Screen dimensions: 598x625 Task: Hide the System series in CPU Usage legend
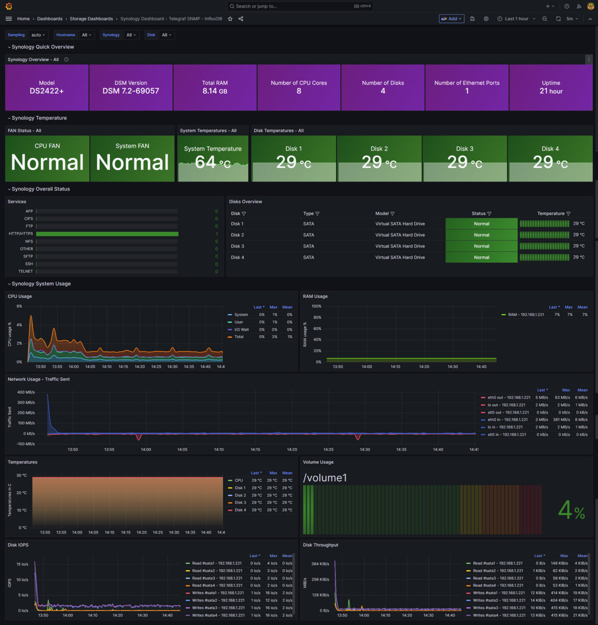pyautogui.click(x=241, y=315)
